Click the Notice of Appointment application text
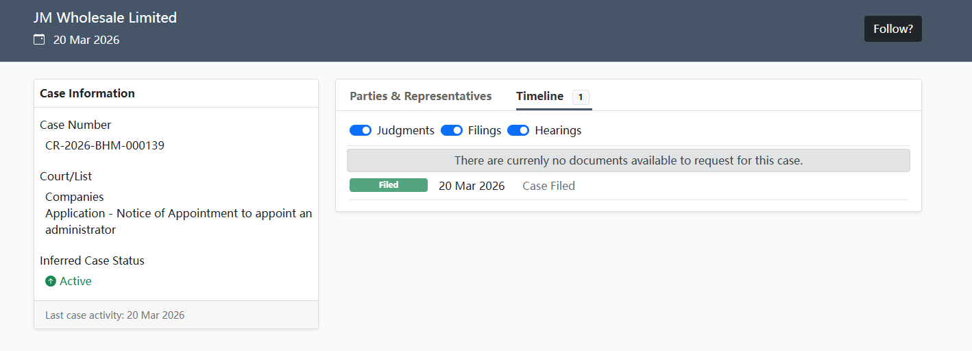The height and width of the screenshot is (351, 972). [178, 221]
